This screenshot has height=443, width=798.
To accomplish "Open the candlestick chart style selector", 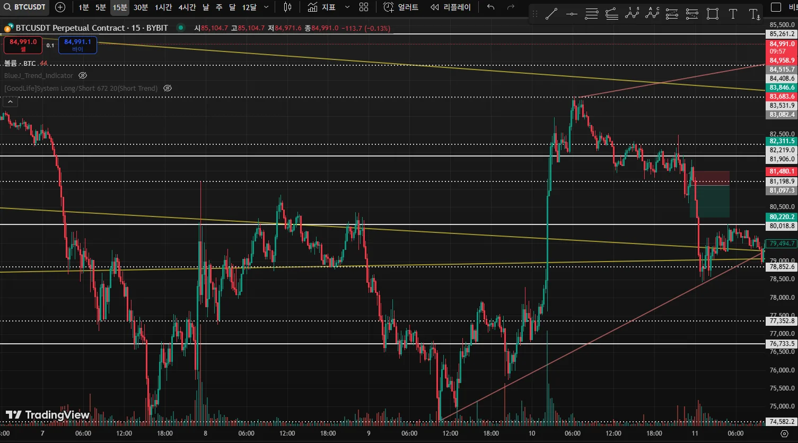I will point(287,7).
